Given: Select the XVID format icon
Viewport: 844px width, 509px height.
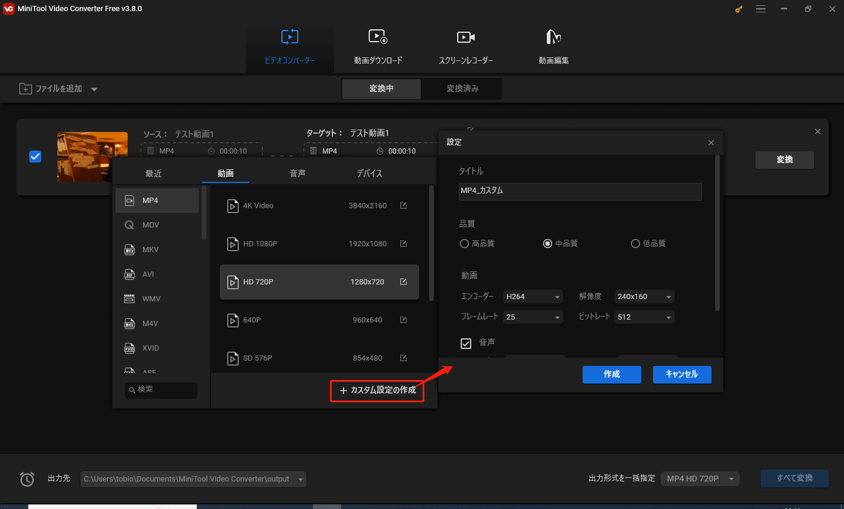Looking at the screenshot, I should pyautogui.click(x=130, y=348).
